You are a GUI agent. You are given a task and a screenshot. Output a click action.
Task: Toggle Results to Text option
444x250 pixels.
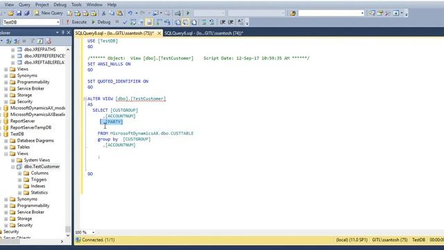point(178,22)
